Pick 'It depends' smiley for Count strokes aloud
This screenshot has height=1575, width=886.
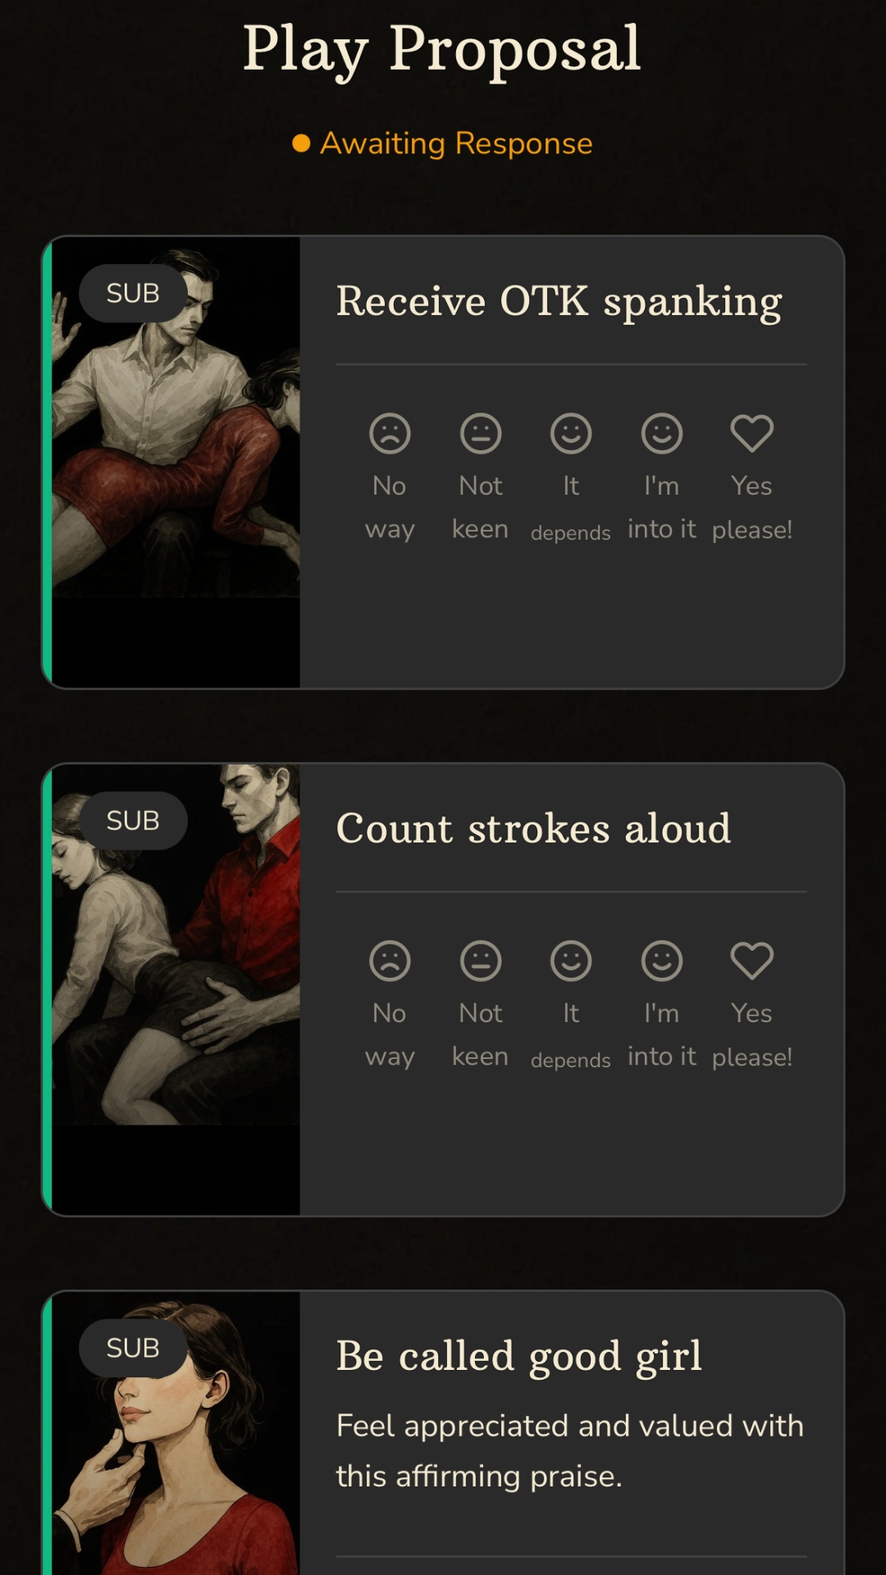pos(571,961)
